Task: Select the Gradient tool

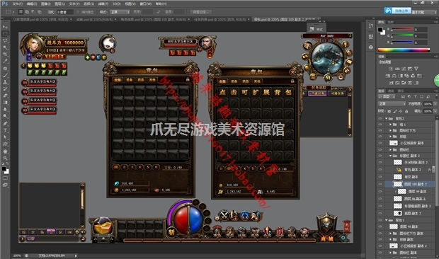Action: [x=5, y=103]
